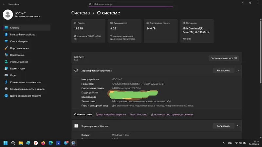Screen dimensions: 262x147
Task: Open Время и язык settings
Action: [27, 69]
